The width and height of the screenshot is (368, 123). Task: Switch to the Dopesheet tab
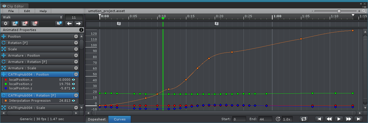pyautogui.click(x=97, y=119)
